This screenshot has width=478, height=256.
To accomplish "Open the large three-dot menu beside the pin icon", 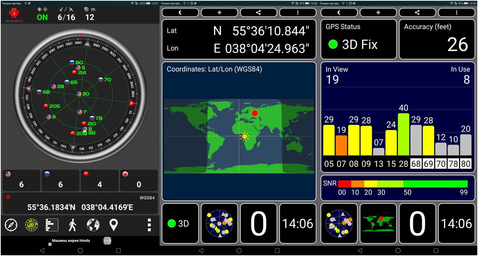I will (149, 225).
